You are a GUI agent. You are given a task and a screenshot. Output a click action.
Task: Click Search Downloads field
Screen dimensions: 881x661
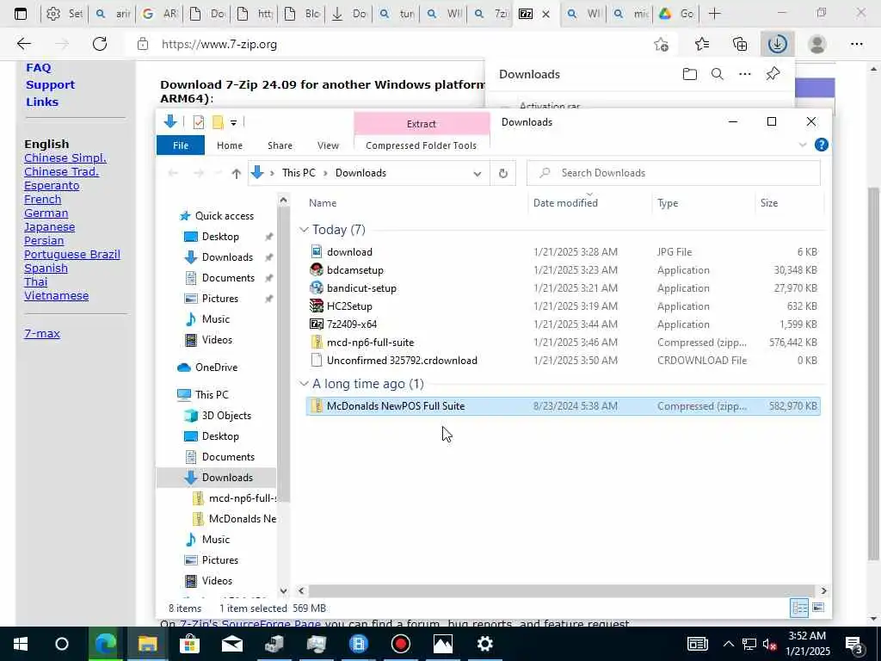tap(673, 173)
